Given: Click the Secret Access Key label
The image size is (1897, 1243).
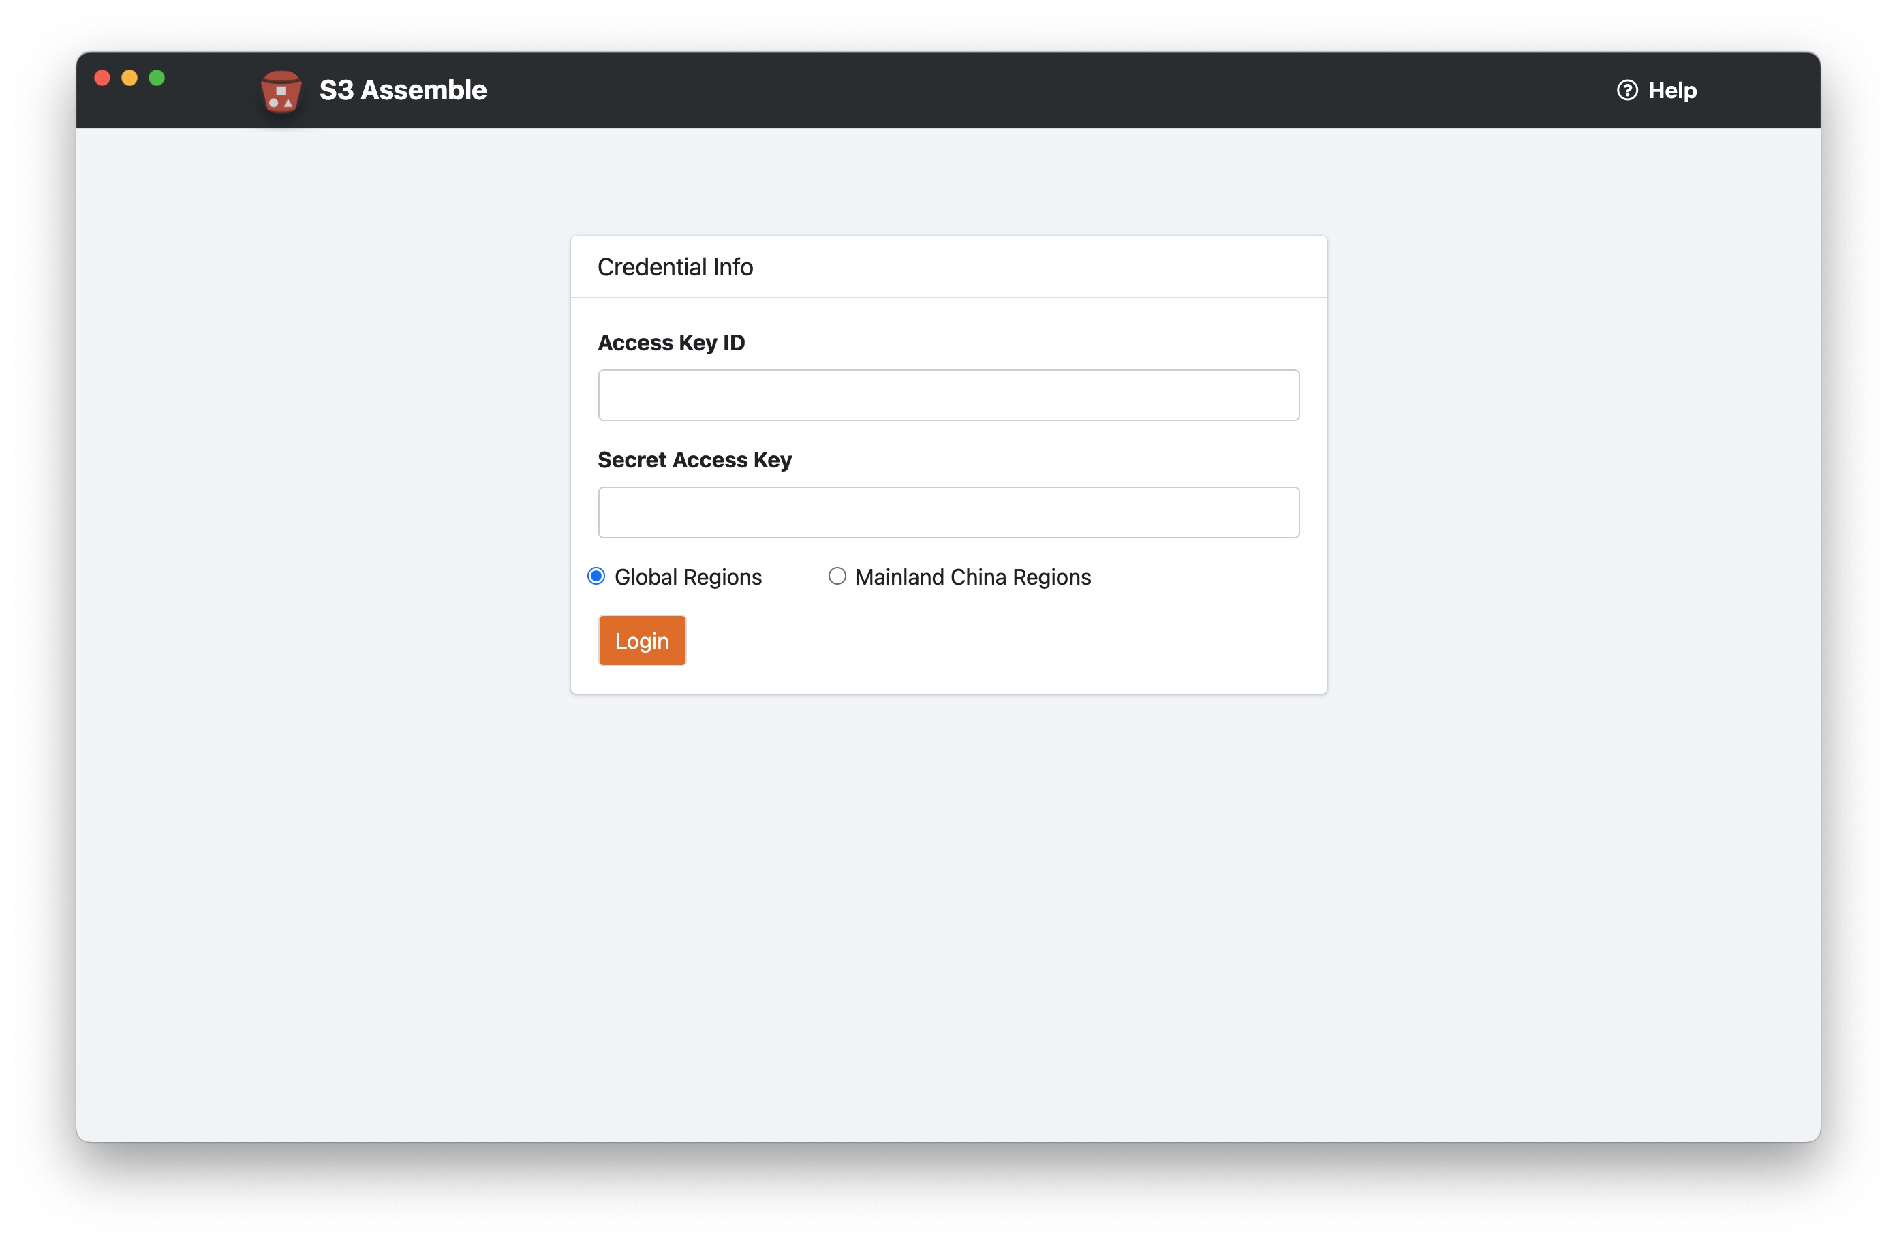Looking at the screenshot, I should tap(694, 459).
